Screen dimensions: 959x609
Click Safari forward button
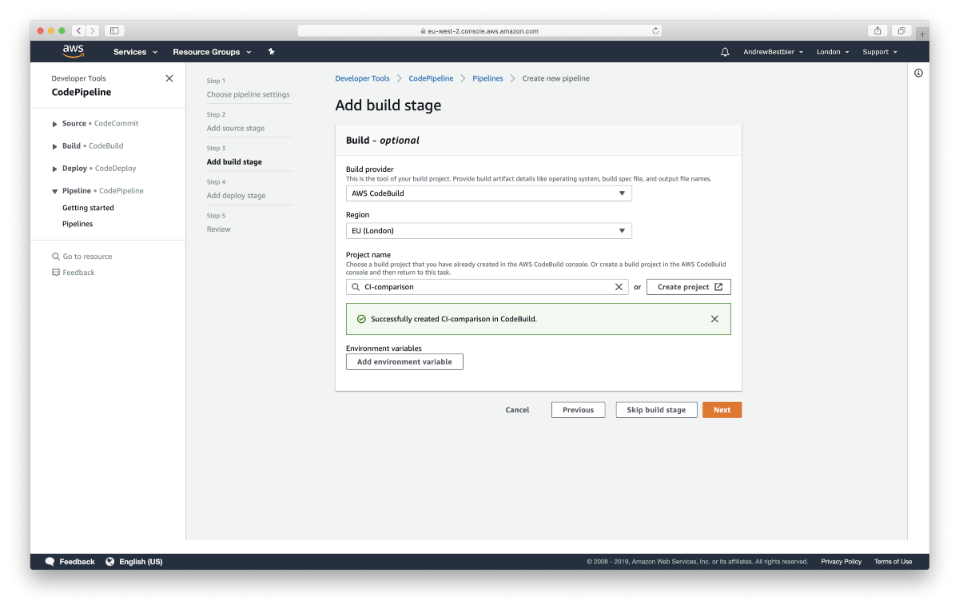(x=93, y=30)
